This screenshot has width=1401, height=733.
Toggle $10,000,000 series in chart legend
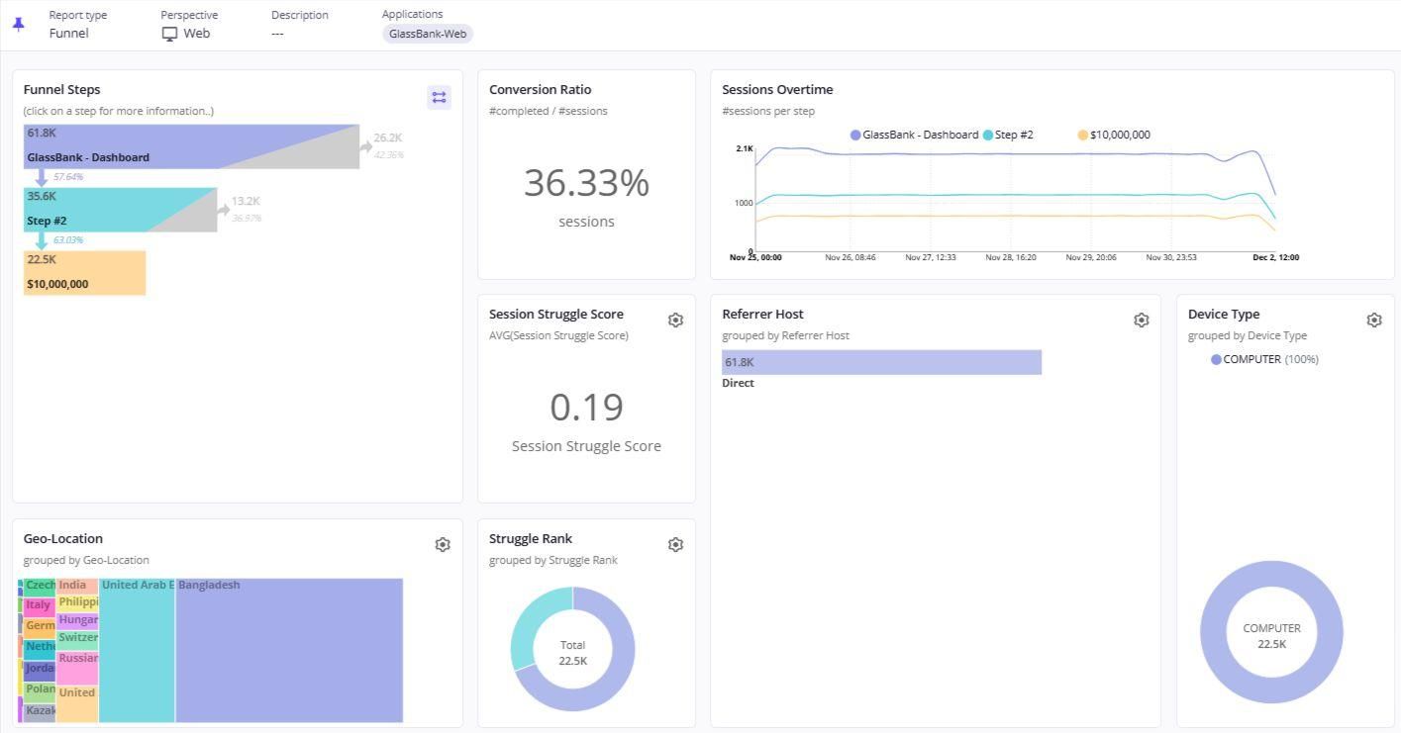(1114, 135)
